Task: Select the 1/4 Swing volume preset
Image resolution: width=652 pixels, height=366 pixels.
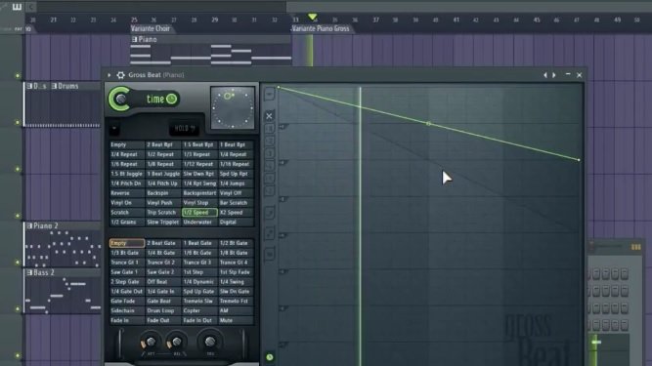Action: tap(236, 282)
